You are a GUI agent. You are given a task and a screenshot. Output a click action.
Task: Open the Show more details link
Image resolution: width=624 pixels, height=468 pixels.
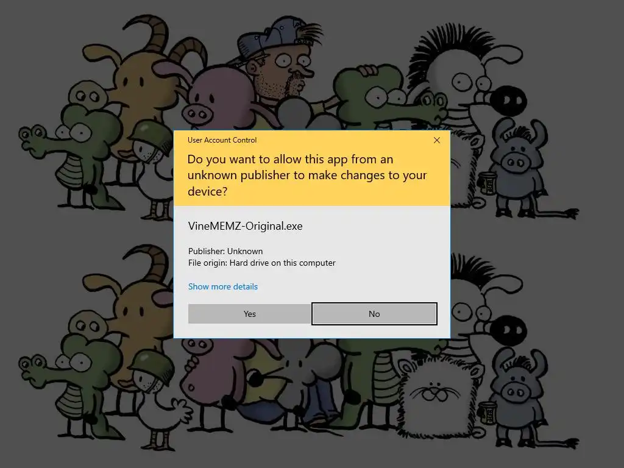tap(223, 286)
